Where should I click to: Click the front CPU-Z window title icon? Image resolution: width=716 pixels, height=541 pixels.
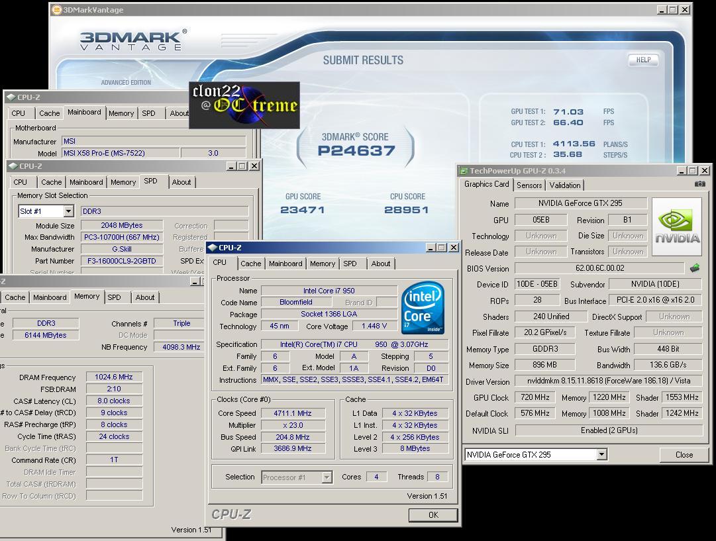pyautogui.click(x=213, y=248)
